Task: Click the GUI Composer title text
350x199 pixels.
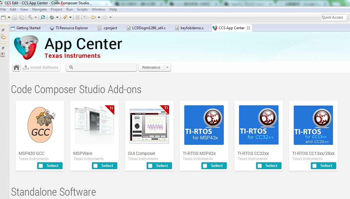Action: click(142, 153)
